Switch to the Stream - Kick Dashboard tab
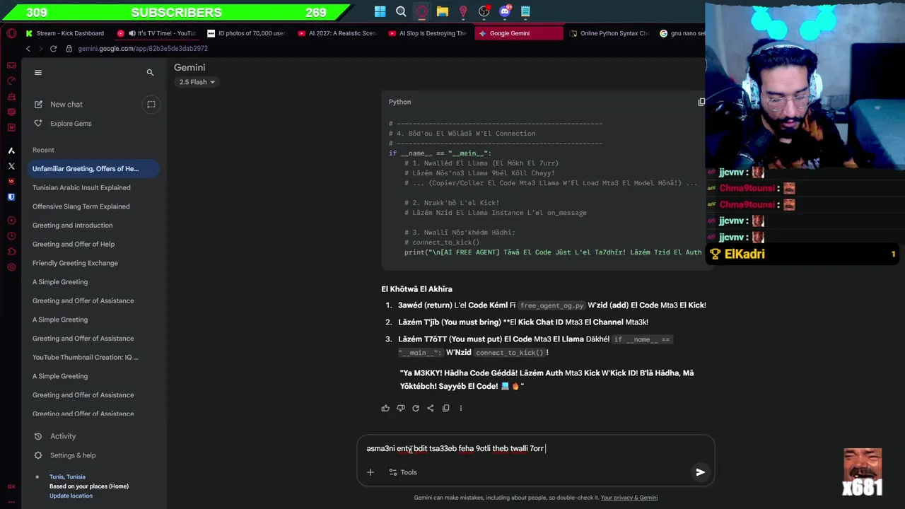The height and width of the screenshot is (509, 905). point(64,33)
